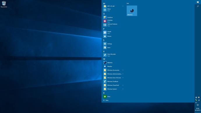Expand the Windows System folder

coord(113,89)
